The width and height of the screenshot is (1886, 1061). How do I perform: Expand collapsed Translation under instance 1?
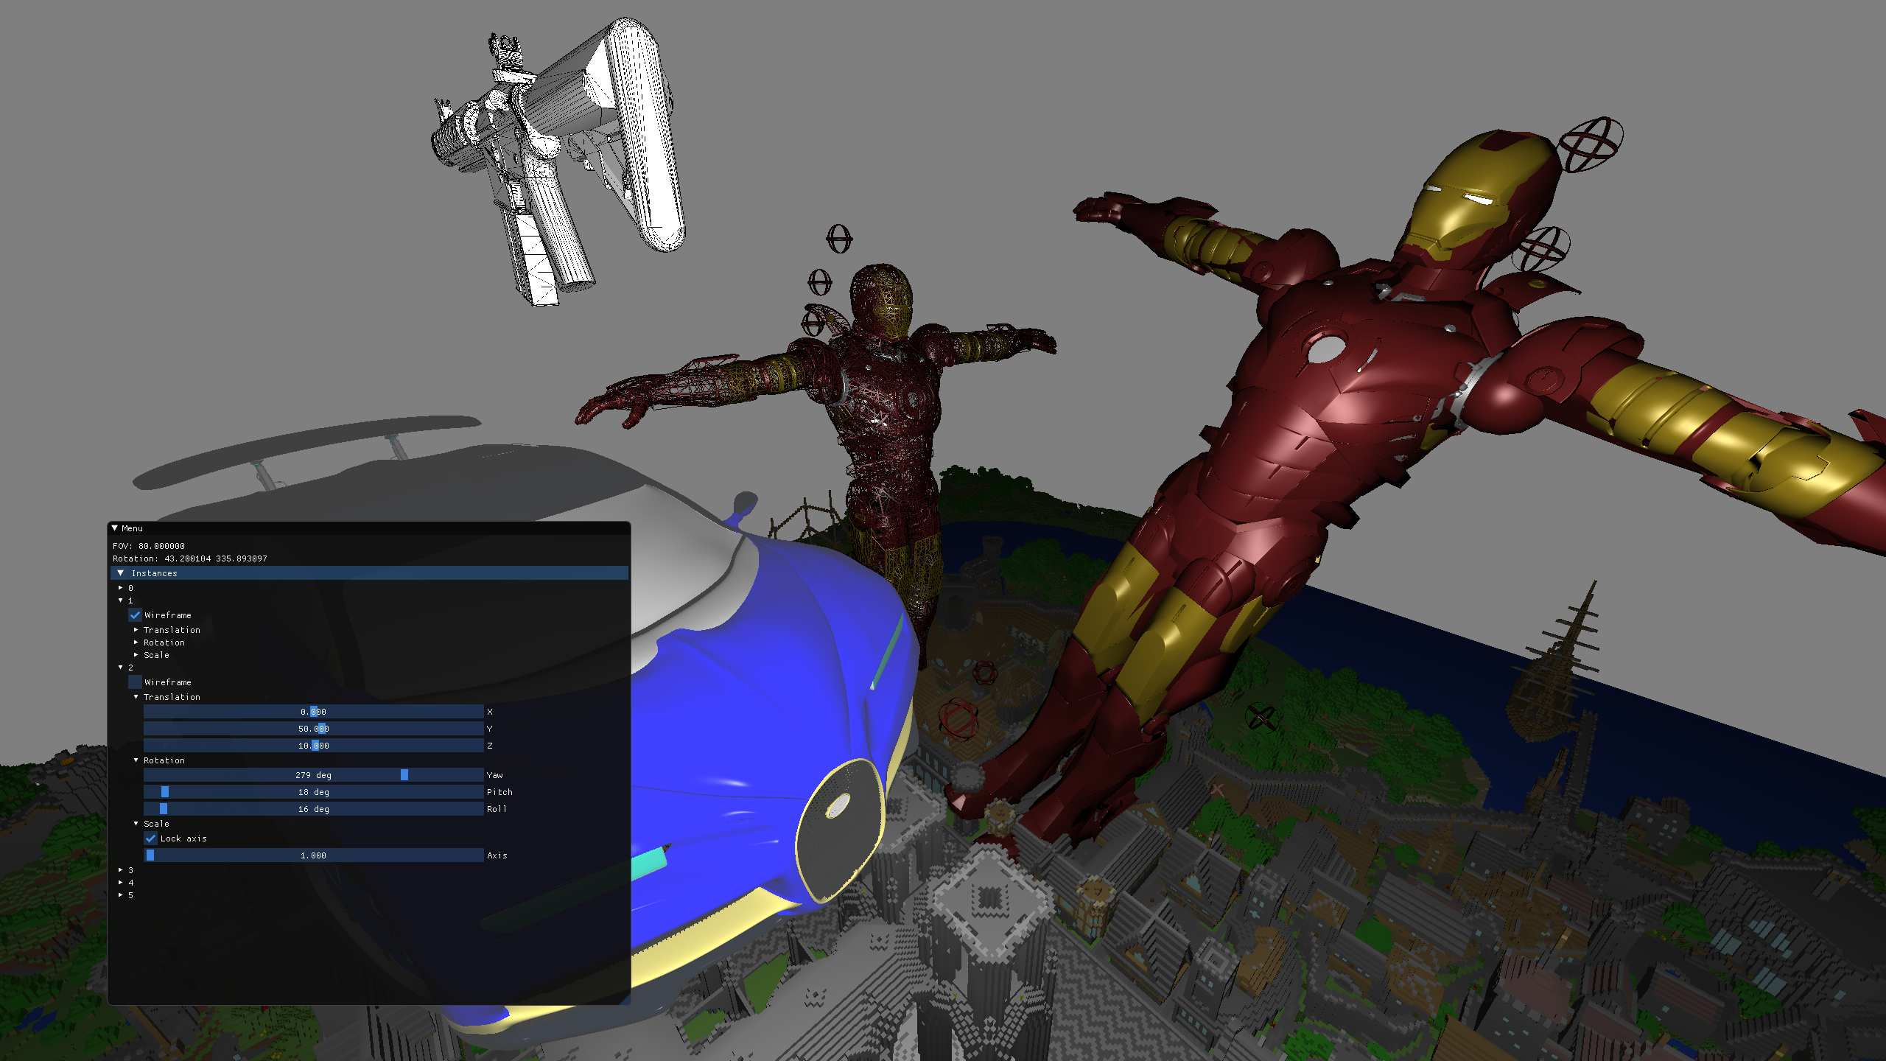coord(136,630)
